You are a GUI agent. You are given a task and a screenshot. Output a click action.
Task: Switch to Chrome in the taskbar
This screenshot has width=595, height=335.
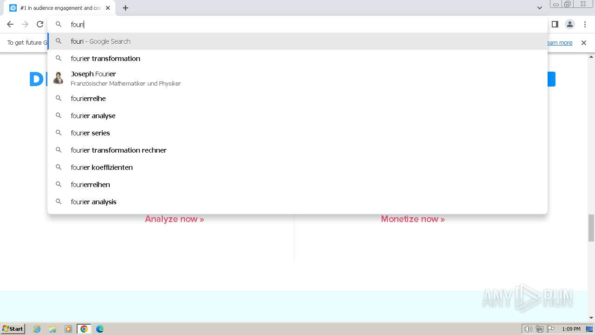[84, 329]
